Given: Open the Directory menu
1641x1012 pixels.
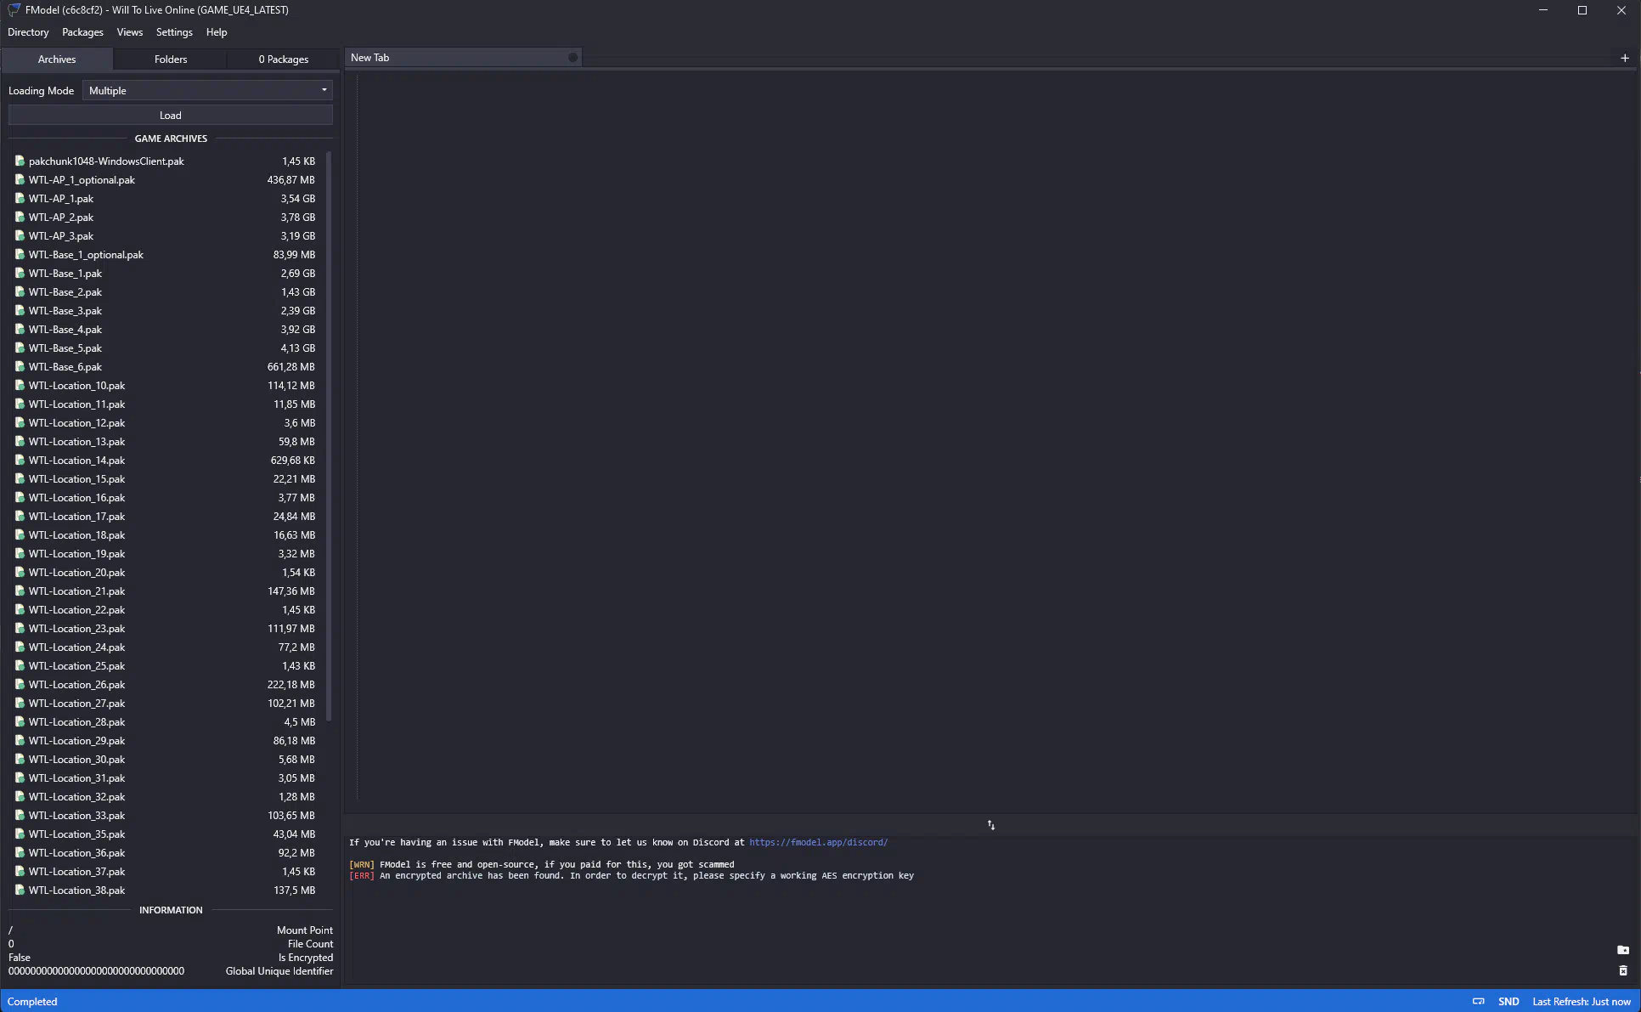Looking at the screenshot, I should pyautogui.click(x=28, y=32).
